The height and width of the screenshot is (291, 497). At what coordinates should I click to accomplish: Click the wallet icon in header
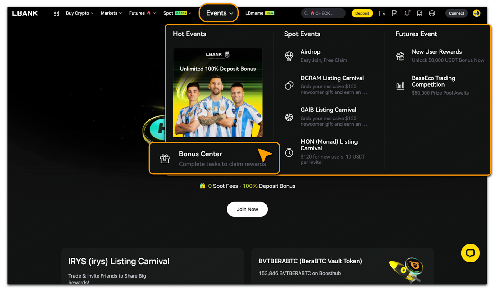(382, 13)
